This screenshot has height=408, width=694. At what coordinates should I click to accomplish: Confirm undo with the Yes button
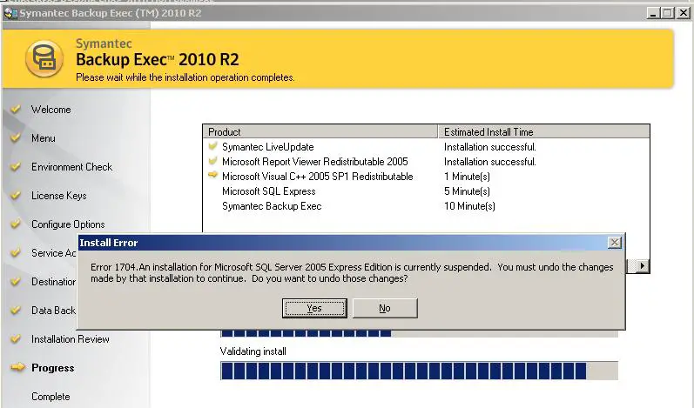click(314, 308)
